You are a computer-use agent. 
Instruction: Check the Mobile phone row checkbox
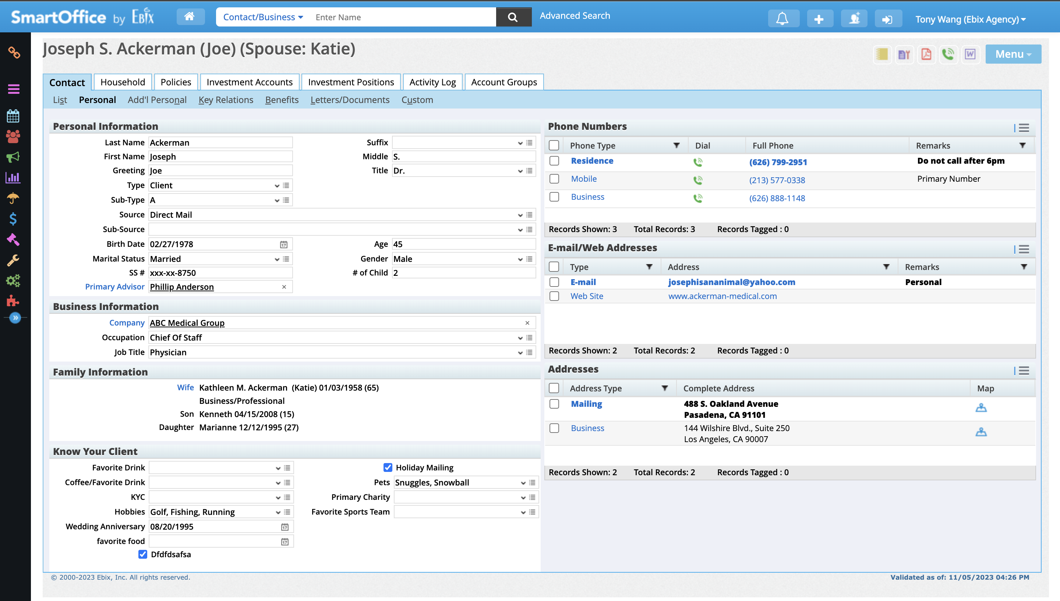(554, 179)
